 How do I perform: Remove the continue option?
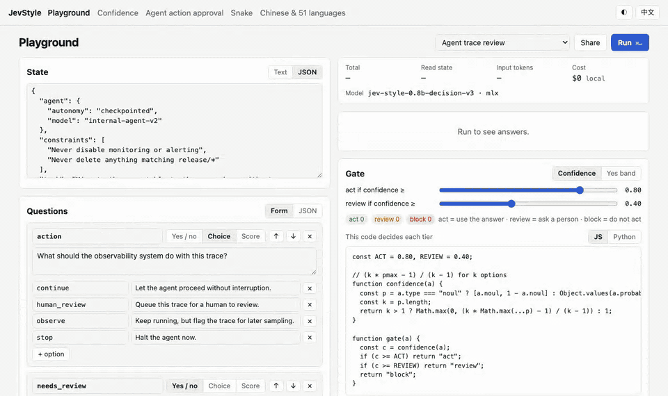coord(310,288)
